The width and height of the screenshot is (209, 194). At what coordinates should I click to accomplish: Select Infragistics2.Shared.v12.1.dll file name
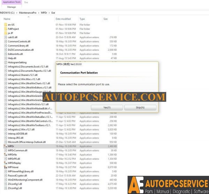click(23, 75)
